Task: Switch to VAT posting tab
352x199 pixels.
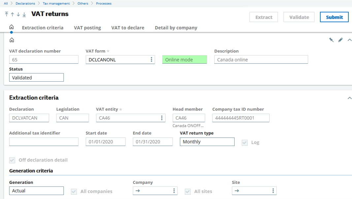Action: tap(87, 28)
